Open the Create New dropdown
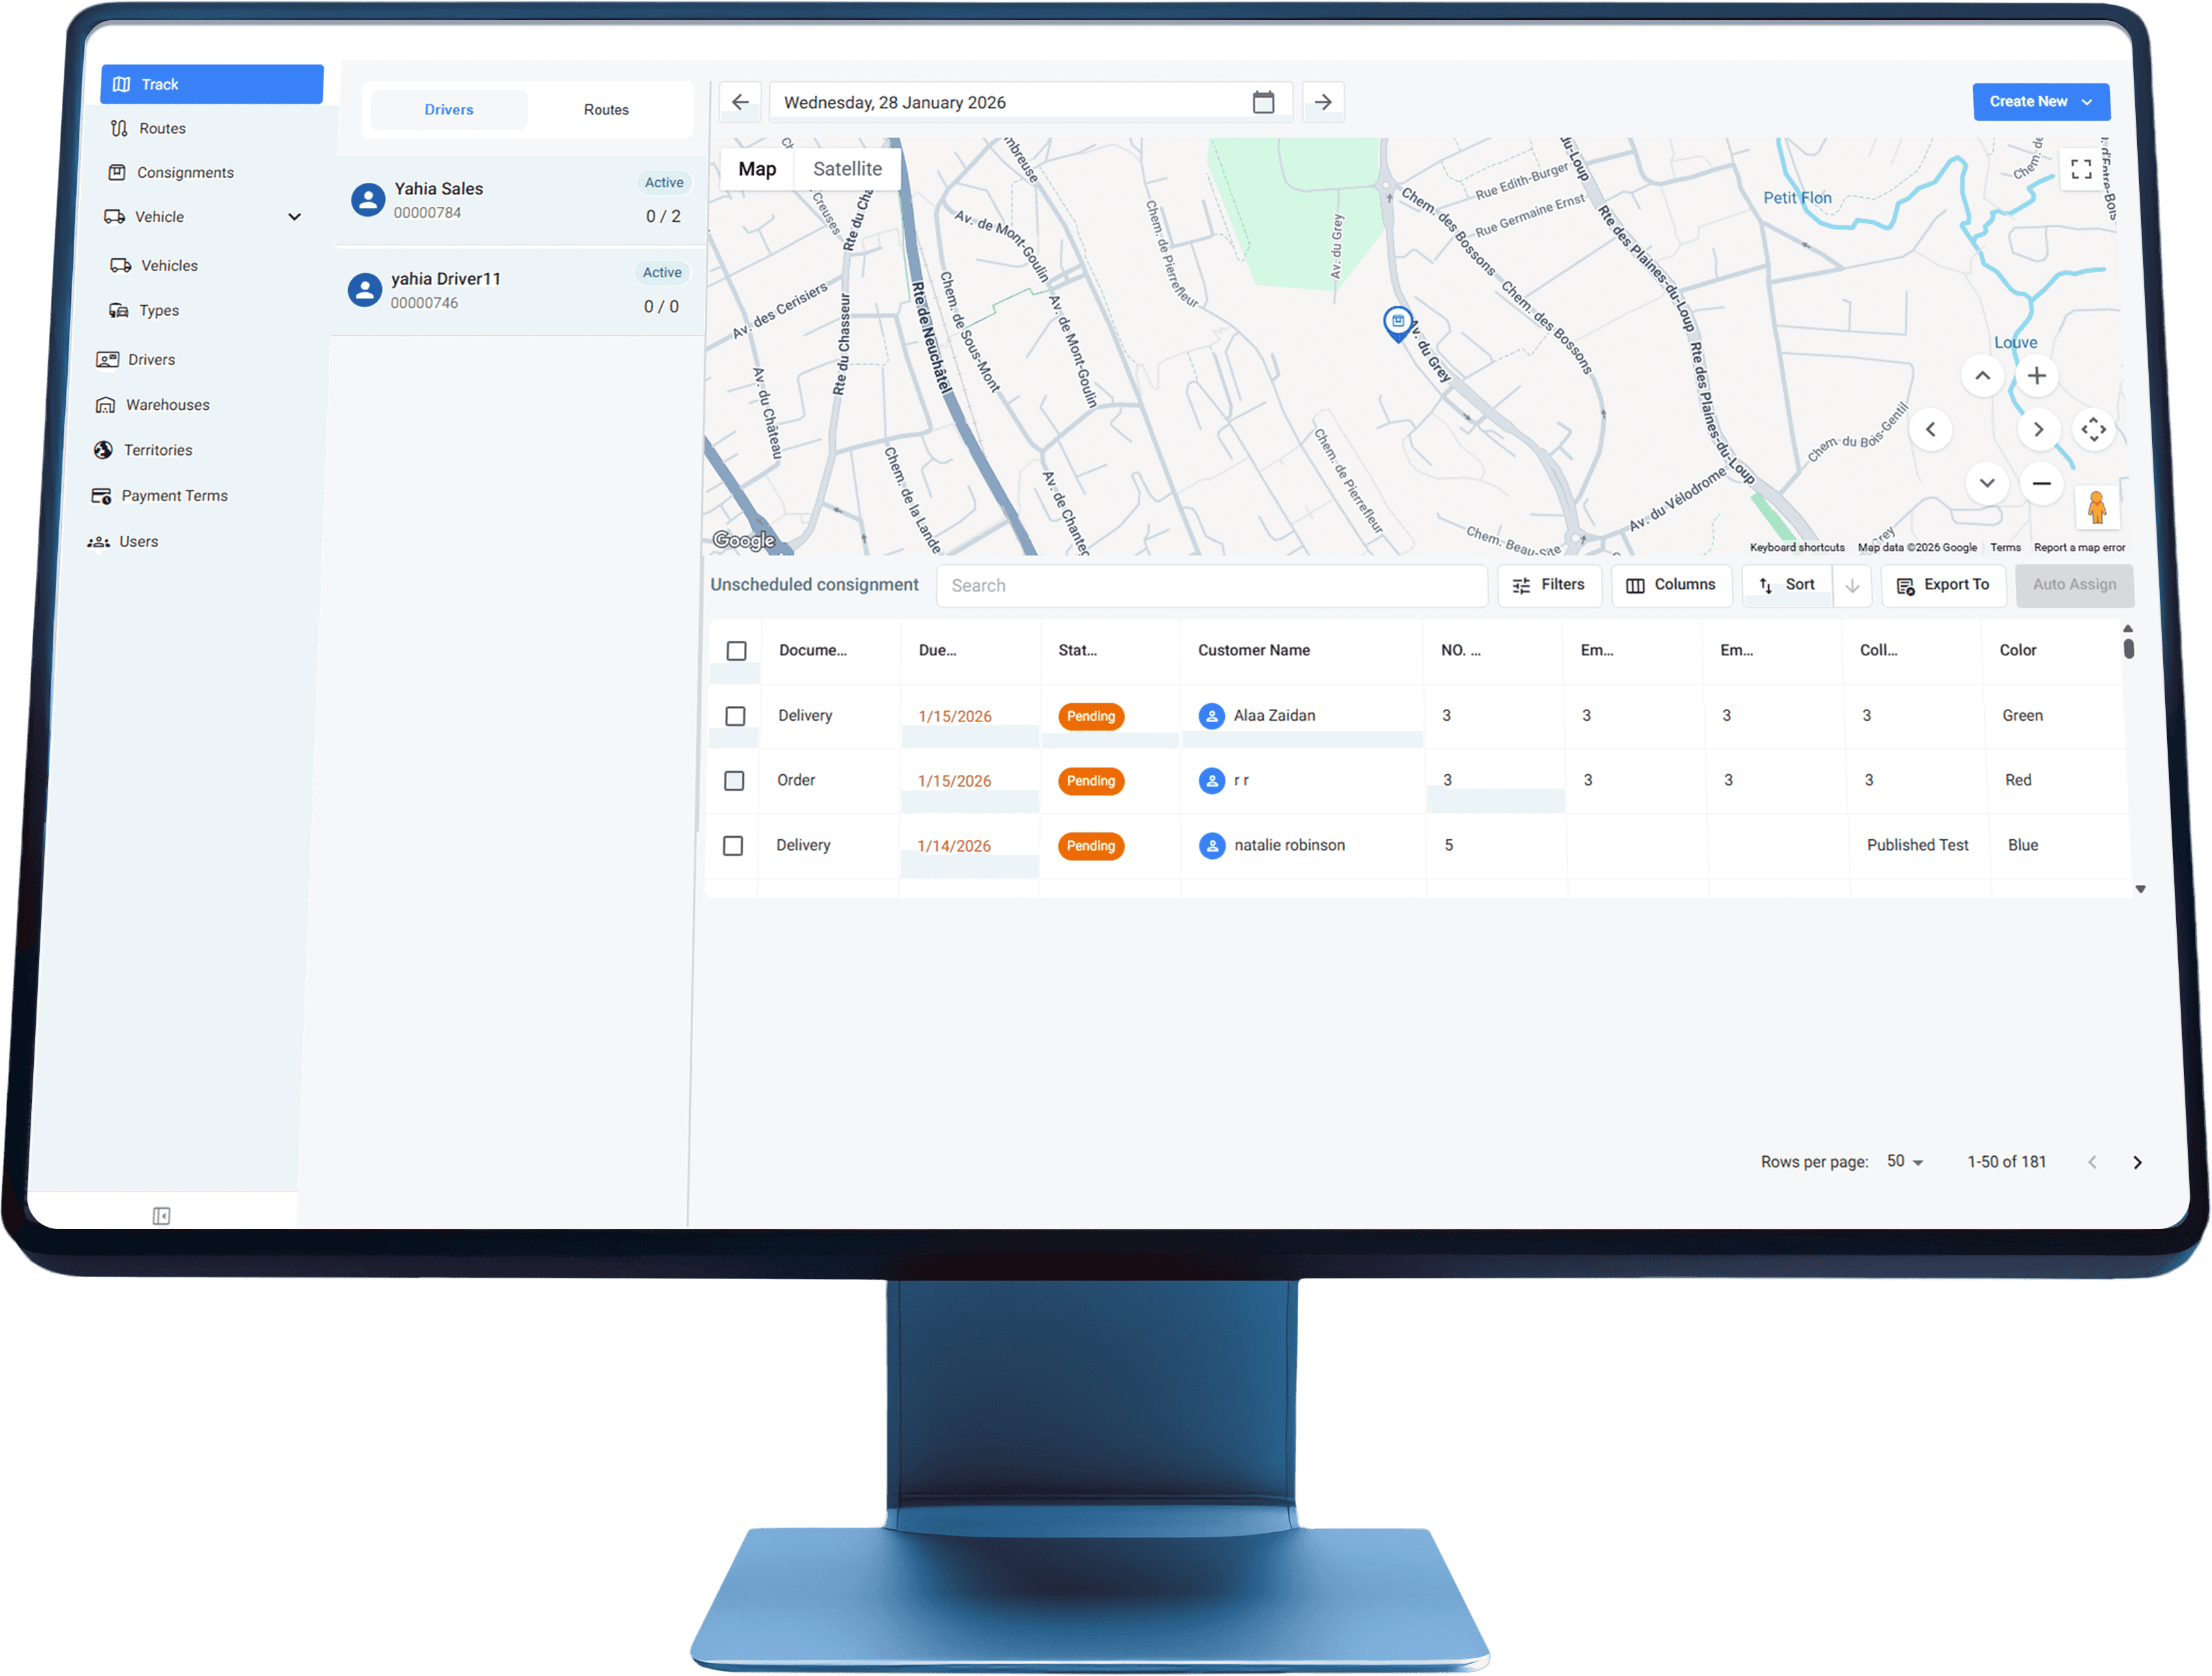The height and width of the screenshot is (1676, 2212). click(2040, 102)
